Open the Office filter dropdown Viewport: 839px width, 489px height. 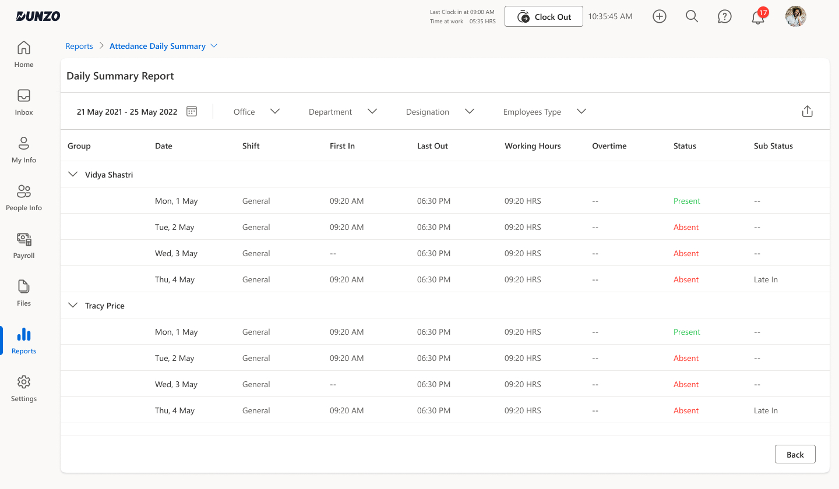coord(257,111)
